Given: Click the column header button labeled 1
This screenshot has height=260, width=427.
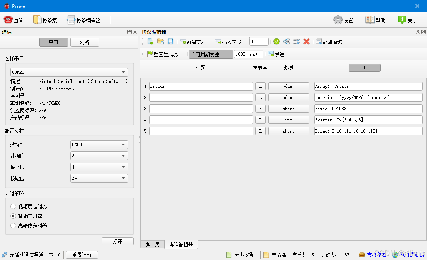Looking at the screenshot, I should 364,68.
